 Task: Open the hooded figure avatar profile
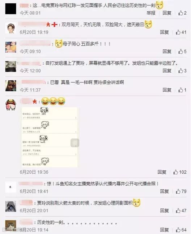pyautogui.click(x=11, y=206)
